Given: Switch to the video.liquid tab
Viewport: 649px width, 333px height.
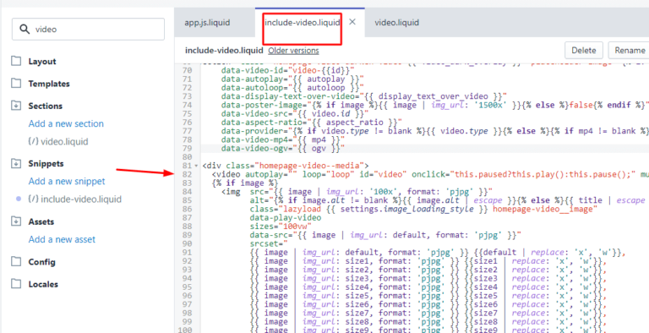Looking at the screenshot, I should pos(397,22).
